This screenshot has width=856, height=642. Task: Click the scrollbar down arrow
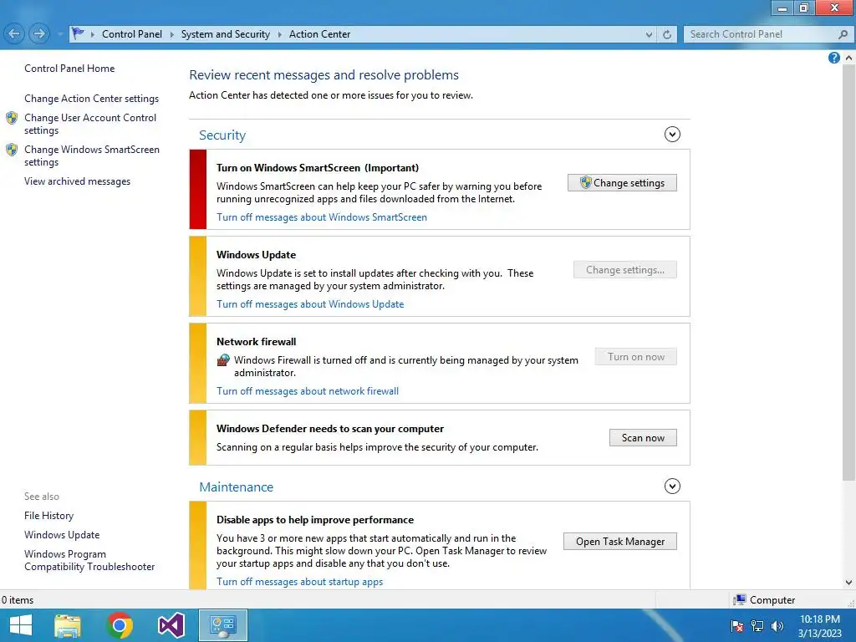pyautogui.click(x=848, y=583)
